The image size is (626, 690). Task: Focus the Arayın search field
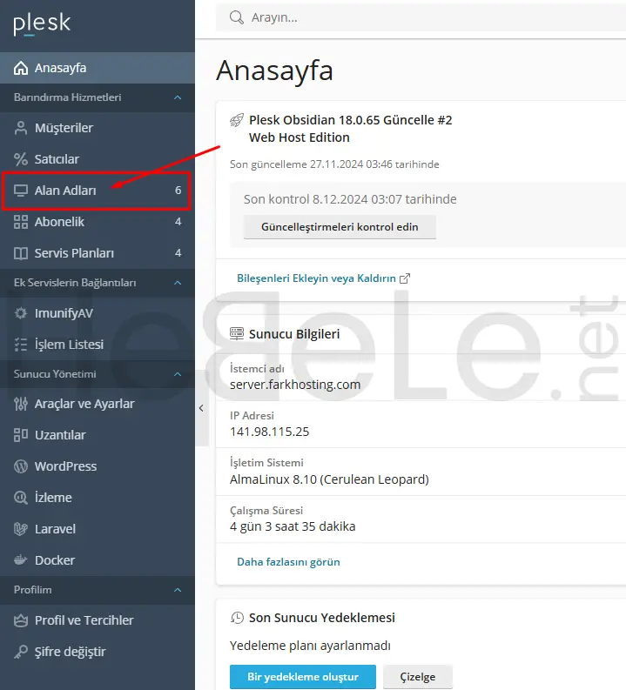click(421, 17)
